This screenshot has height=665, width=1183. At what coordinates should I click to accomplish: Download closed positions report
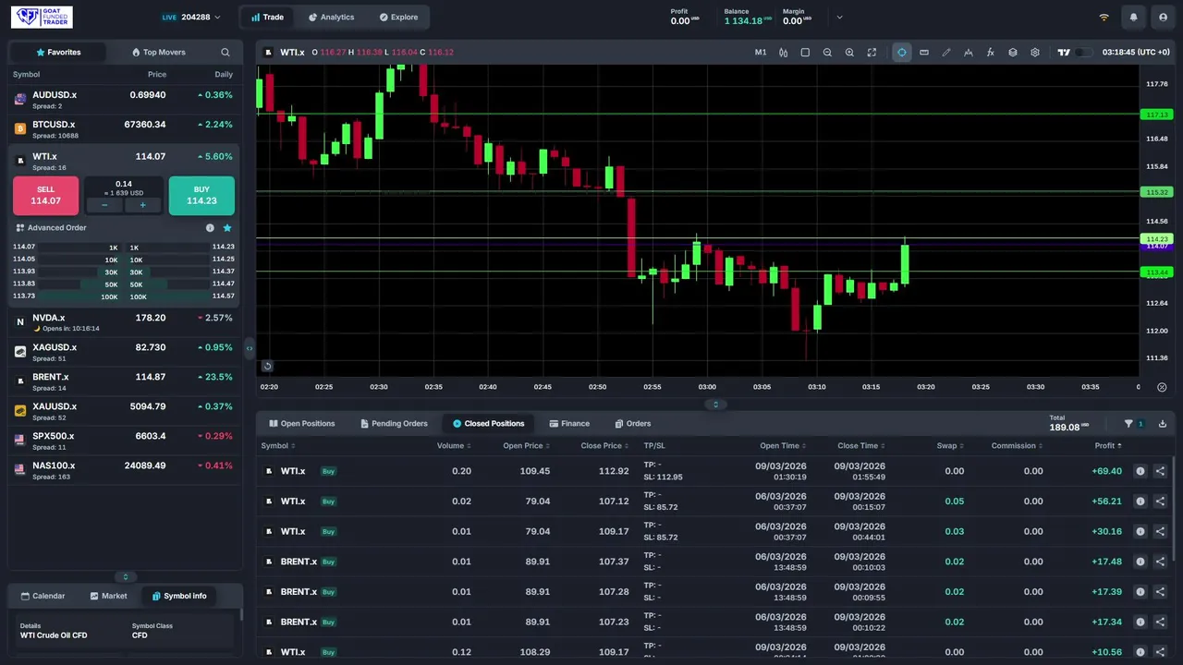tap(1161, 424)
